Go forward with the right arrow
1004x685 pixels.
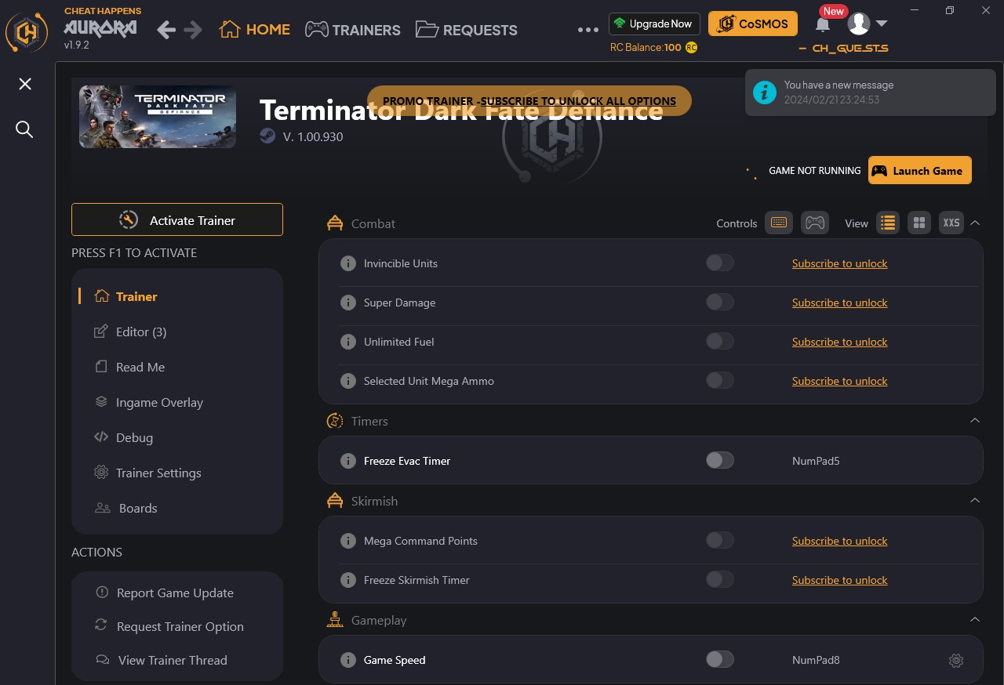pyautogui.click(x=193, y=30)
